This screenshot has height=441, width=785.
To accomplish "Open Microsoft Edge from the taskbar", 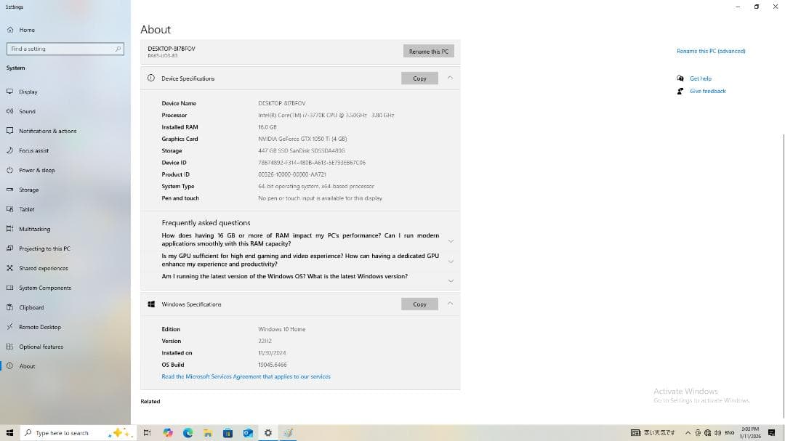I will [188, 433].
